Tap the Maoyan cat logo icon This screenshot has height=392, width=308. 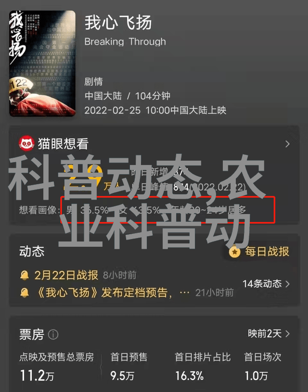point(26,143)
